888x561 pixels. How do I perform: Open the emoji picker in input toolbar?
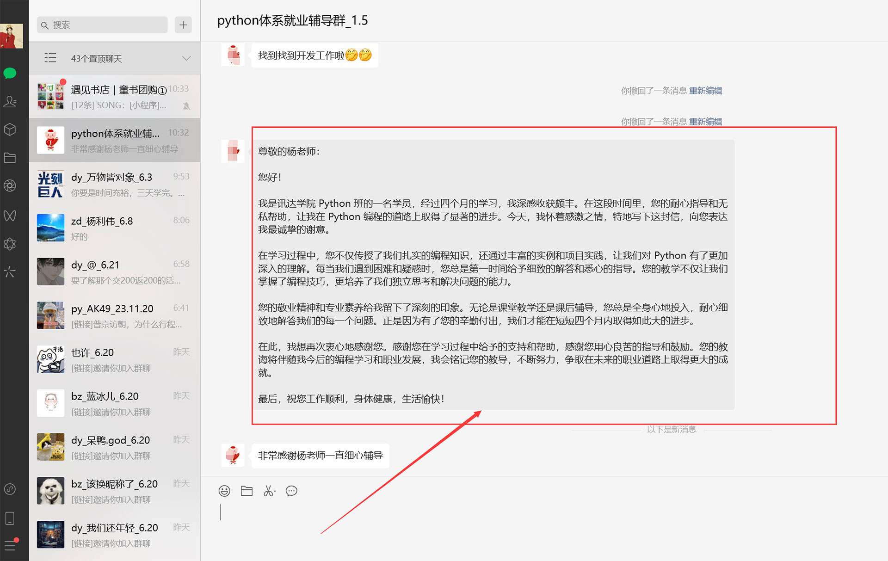(x=224, y=491)
